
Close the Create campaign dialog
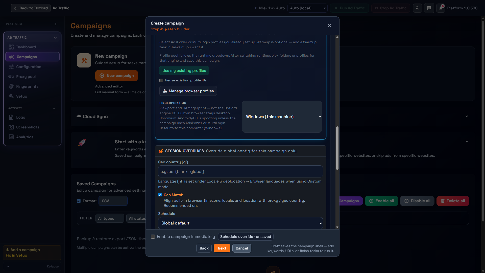pos(330,26)
